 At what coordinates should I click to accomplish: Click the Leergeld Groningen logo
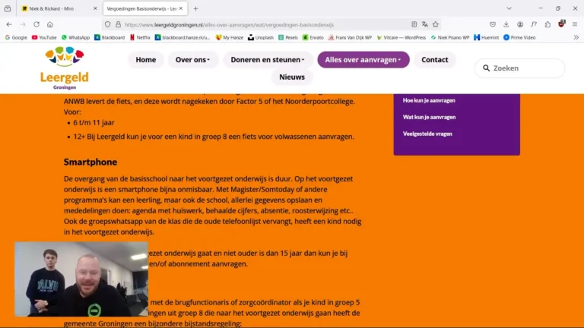tap(65, 68)
